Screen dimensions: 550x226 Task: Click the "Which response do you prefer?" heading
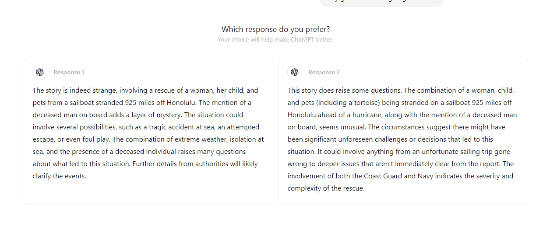275,29
